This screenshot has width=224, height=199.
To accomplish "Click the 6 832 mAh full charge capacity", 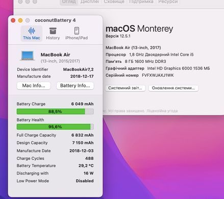I will click(x=82, y=135).
